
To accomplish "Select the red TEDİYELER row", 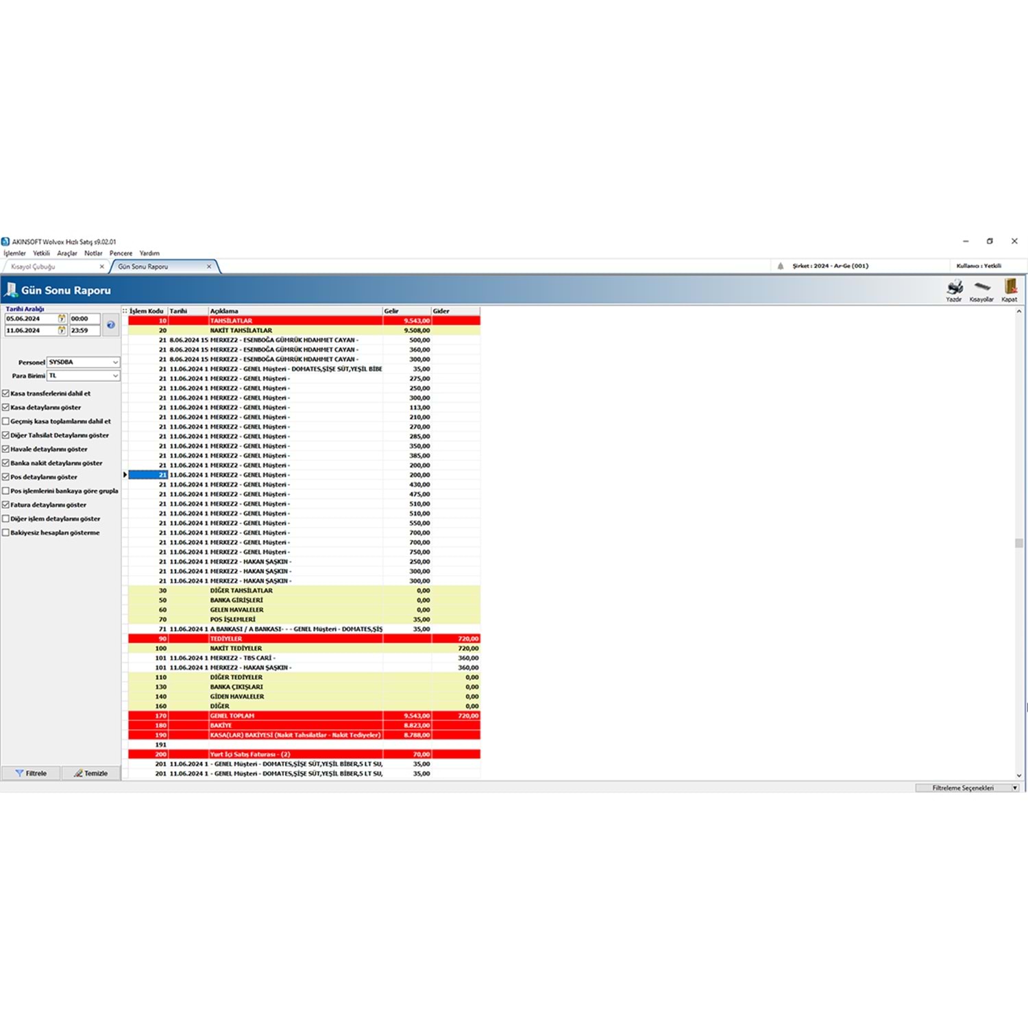I will pos(304,638).
